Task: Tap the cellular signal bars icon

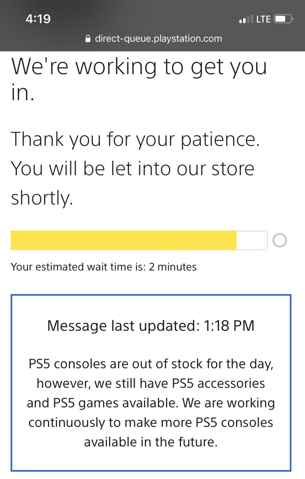Action: coord(246,19)
